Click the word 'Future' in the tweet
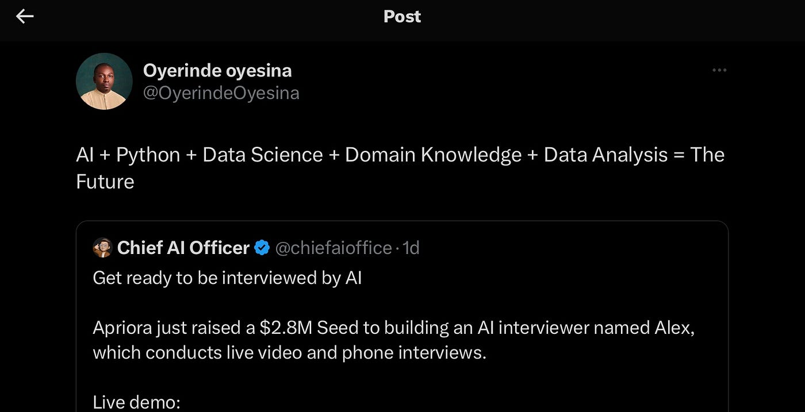The height and width of the screenshot is (412, 805). [105, 182]
